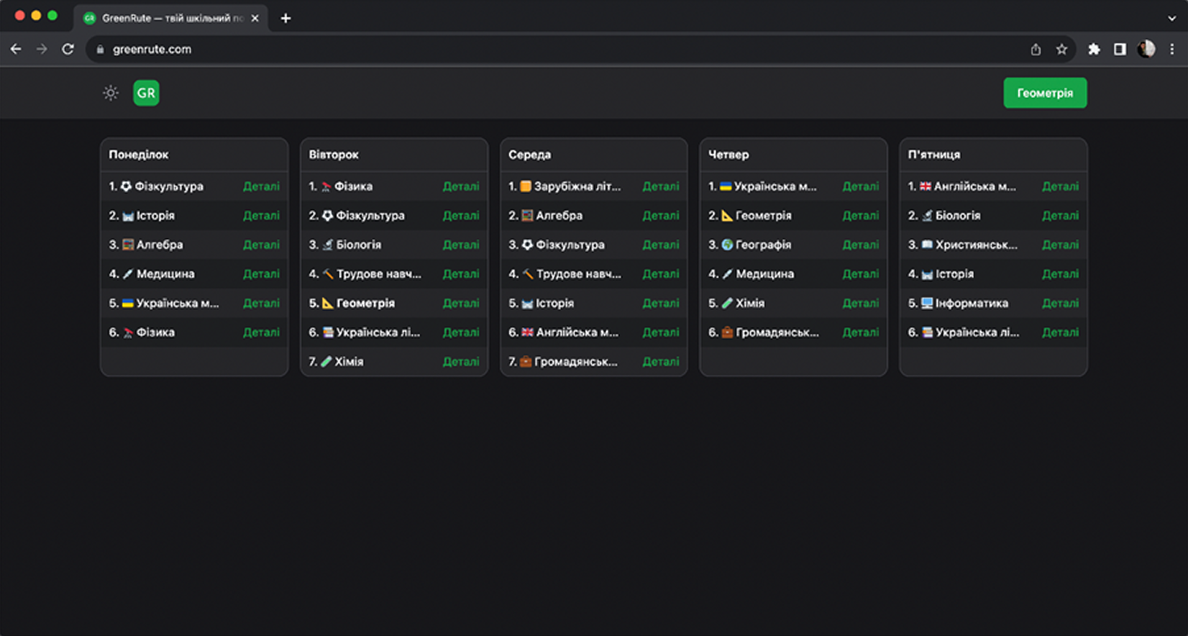Go back with browser back arrow
Image resolution: width=1188 pixels, height=636 pixels.
point(16,49)
